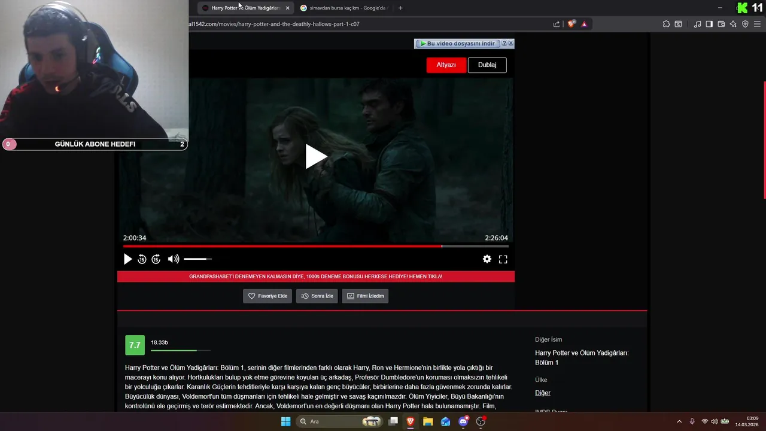Click the 7.7 rating badge
Viewport: 766px width, 431px height.
click(135, 345)
